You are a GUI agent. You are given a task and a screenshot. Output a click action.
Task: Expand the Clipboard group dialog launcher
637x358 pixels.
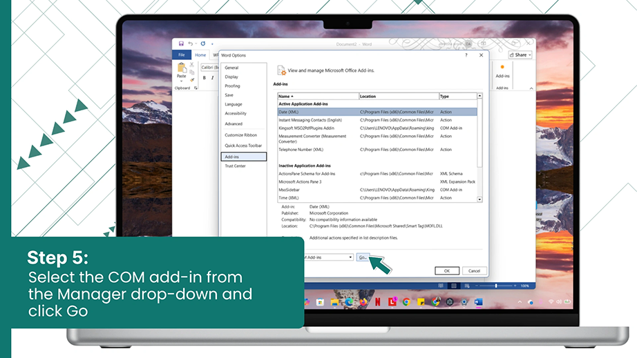tap(196, 88)
